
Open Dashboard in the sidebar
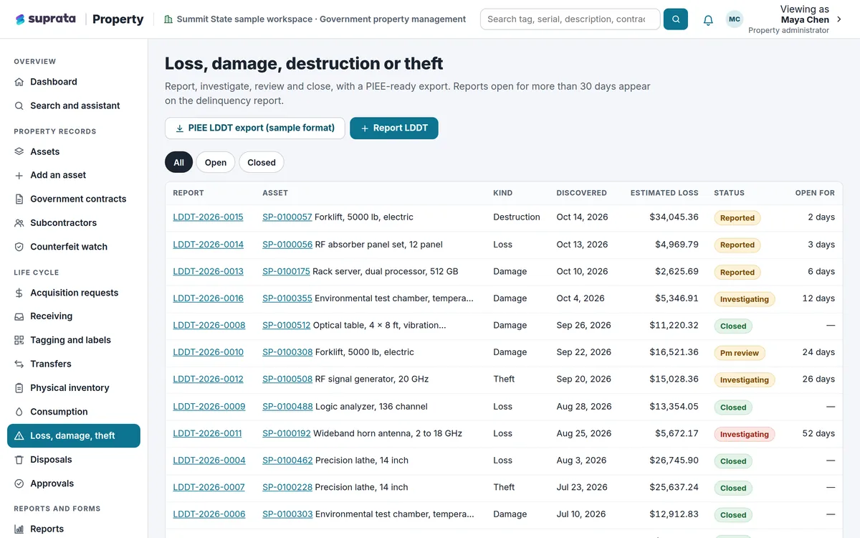click(x=74, y=82)
